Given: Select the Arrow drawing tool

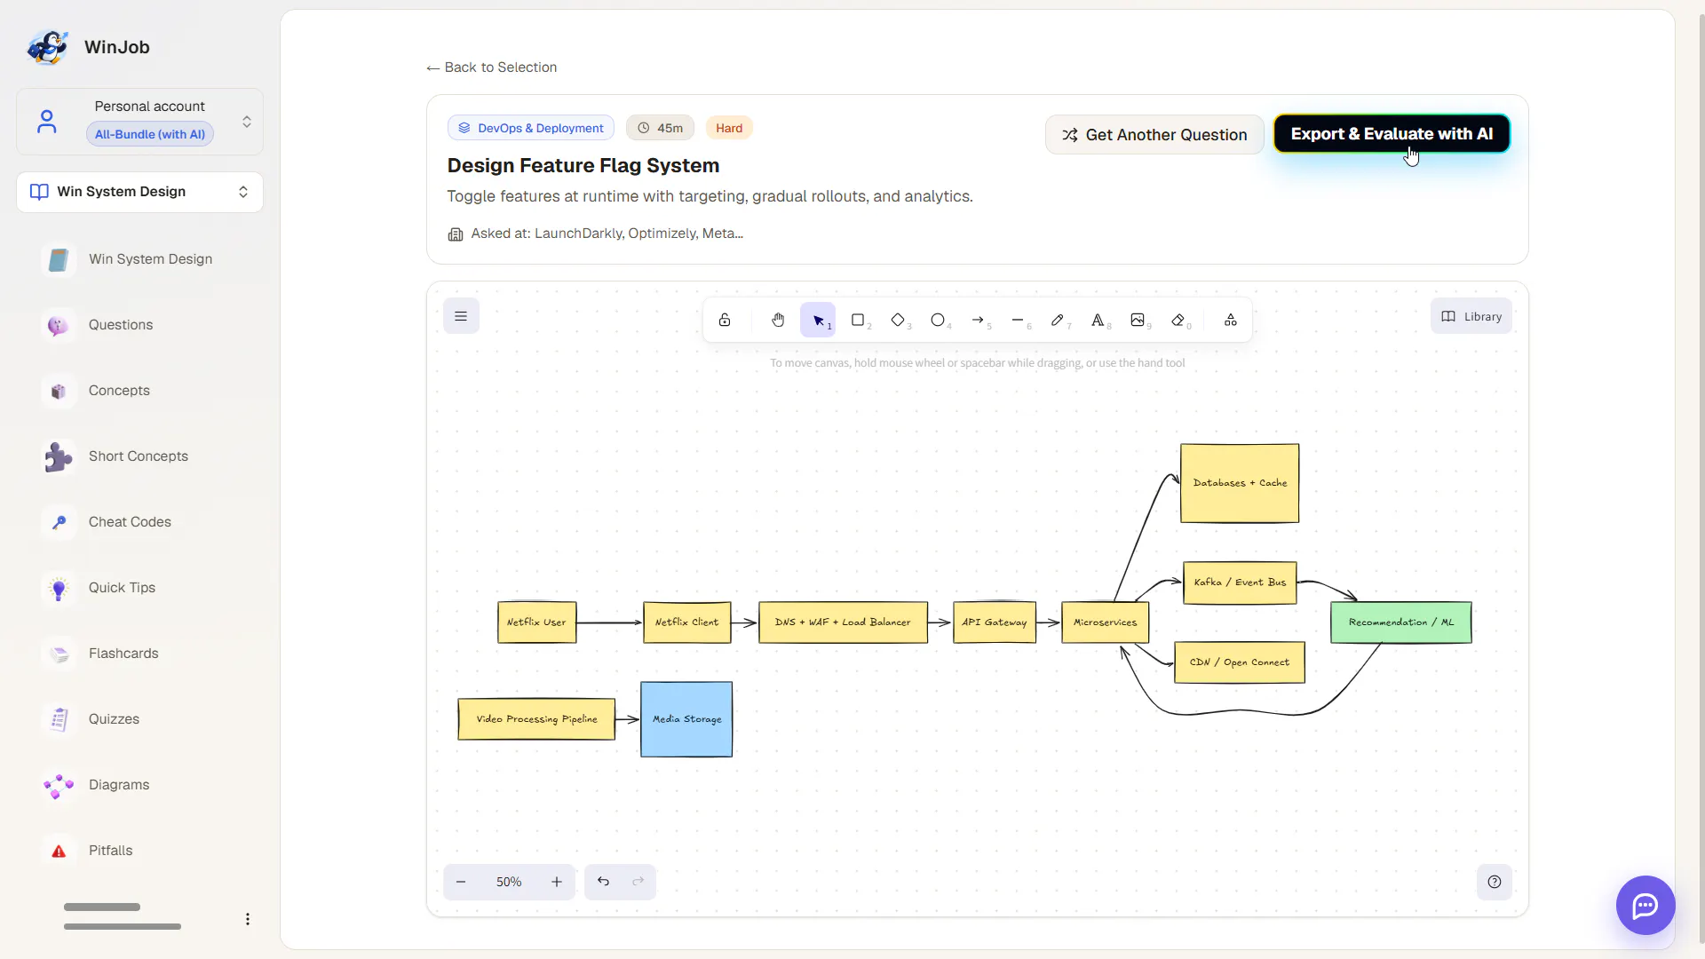Looking at the screenshot, I should click(x=978, y=320).
